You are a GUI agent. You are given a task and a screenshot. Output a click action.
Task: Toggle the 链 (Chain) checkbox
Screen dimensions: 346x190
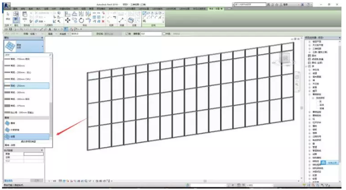tap(127, 34)
